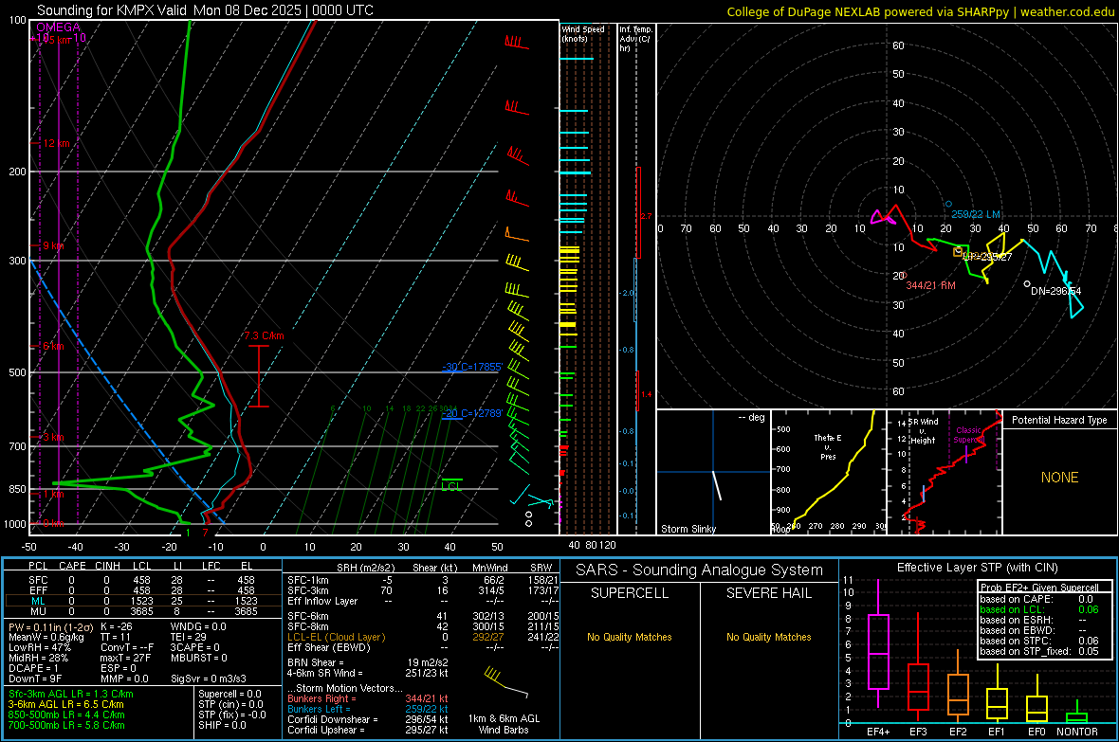
Task: Click the SARS - Sounding Analogue System title
Action: (700, 570)
